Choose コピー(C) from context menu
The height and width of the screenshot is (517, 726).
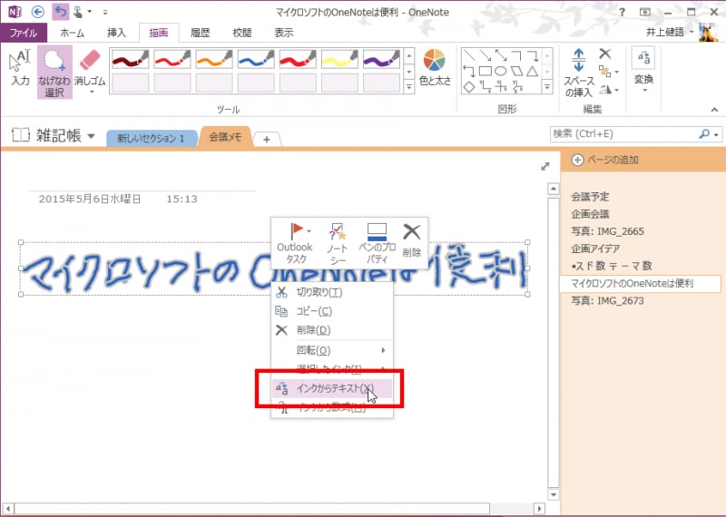coord(332,311)
